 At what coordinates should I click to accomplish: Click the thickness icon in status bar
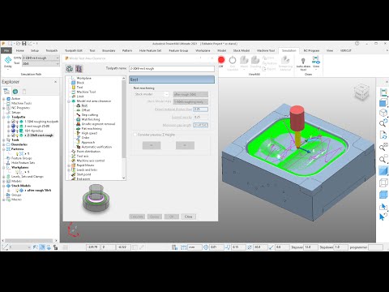pyautogui.click(x=228, y=247)
